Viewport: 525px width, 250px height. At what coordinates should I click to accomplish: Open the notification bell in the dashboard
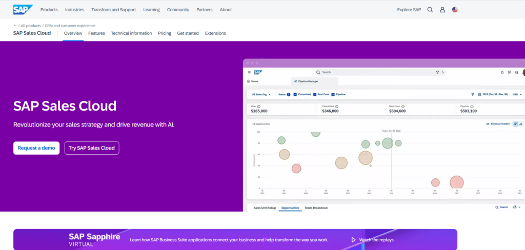tap(502, 72)
